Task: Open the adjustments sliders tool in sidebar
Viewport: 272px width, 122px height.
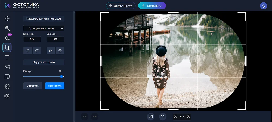Action: pos(7,18)
